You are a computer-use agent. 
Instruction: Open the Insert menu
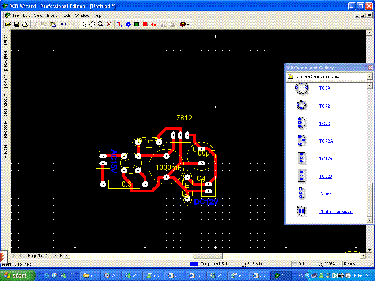(x=52, y=15)
